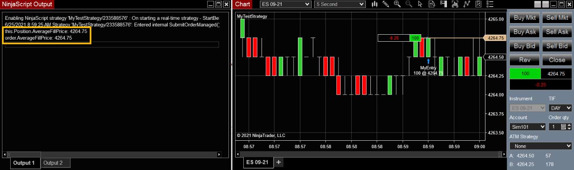Click the Buy Ask button

[x=524, y=32]
